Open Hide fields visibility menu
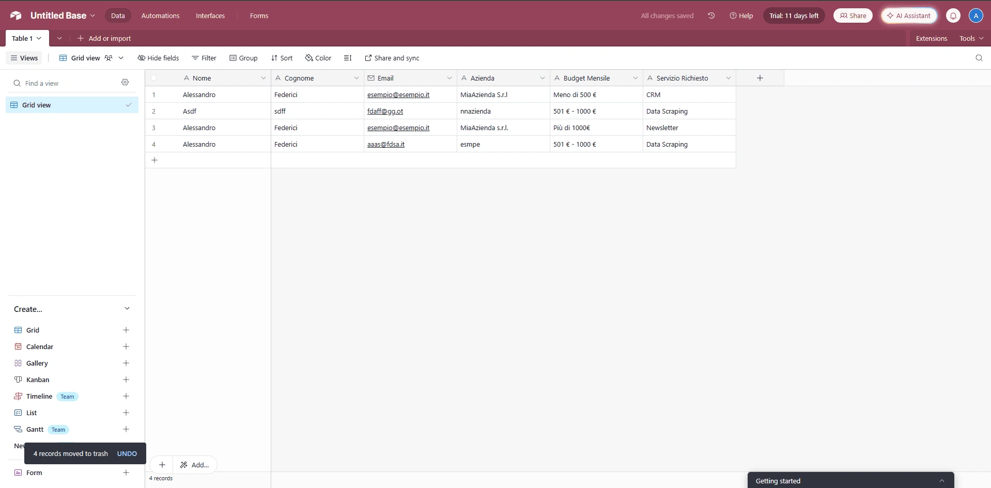This screenshot has width=991, height=488. [x=158, y=58]
